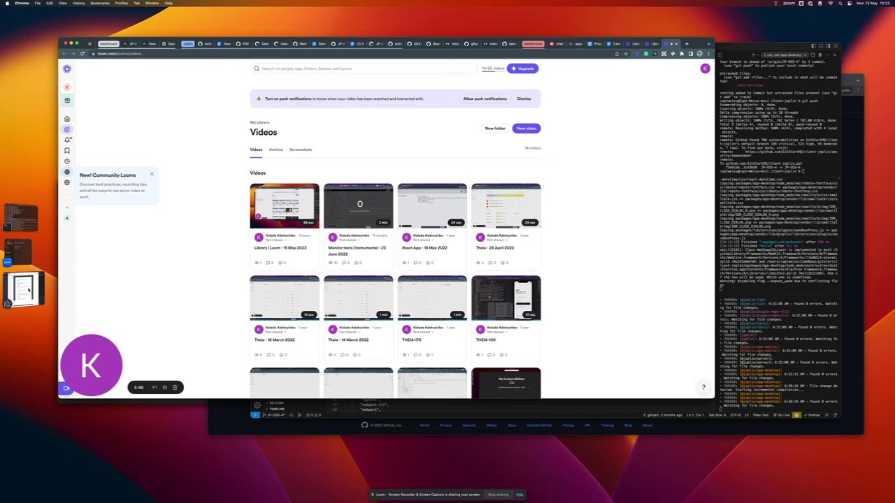This screenshot has height=503, width=895.
Task: Pause the Loom recording
Action: click(165, 387)
